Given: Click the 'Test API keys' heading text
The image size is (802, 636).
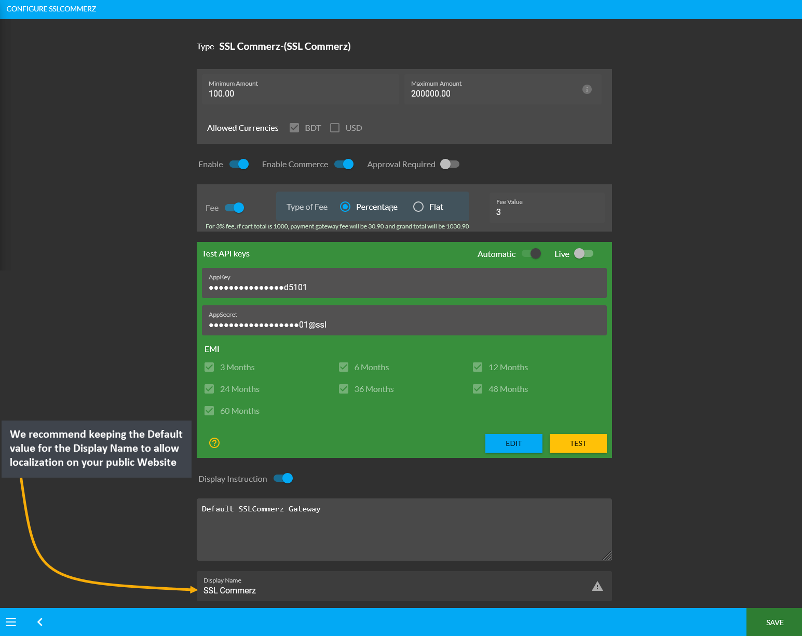Looking at the screenshot, I should pos(226,253).
